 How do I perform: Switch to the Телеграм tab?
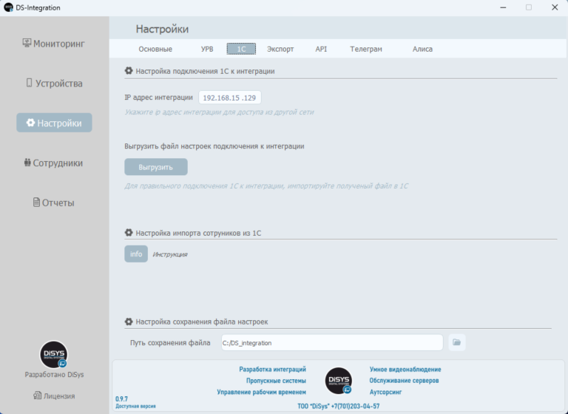(366, 50)
